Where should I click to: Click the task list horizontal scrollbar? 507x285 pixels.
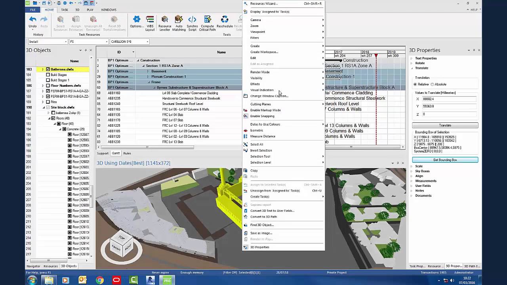pyautogui.click(x=147, y=147)
